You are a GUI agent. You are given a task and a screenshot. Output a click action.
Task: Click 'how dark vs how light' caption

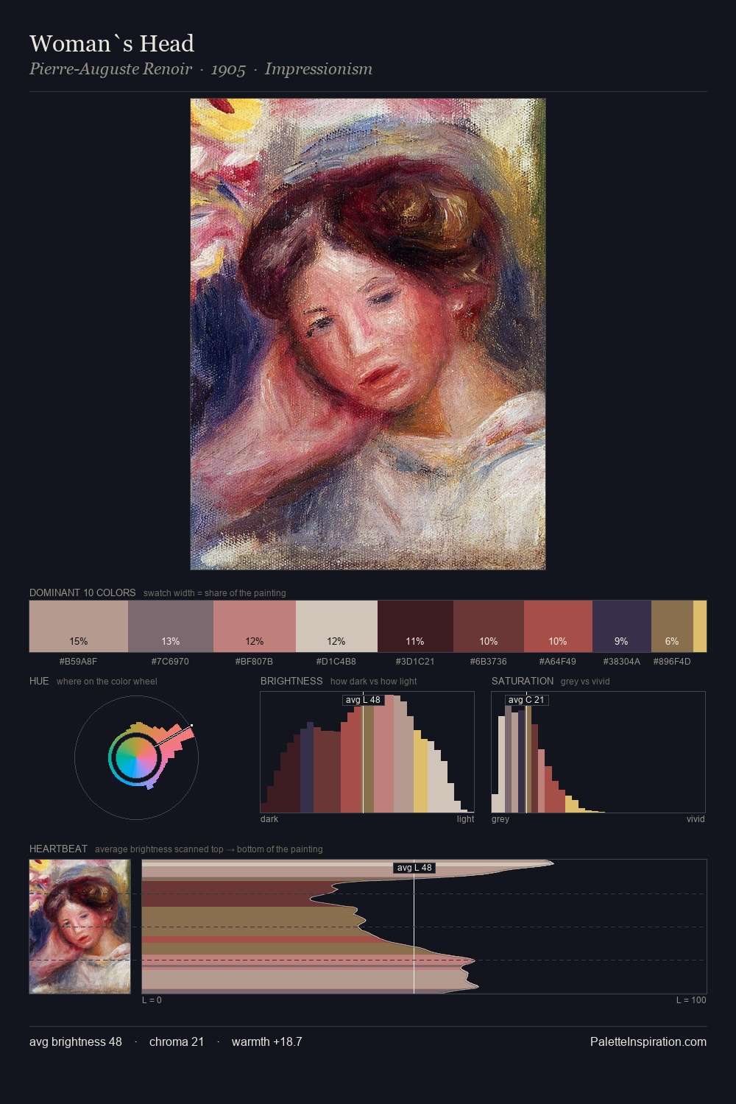click(374, 682)
